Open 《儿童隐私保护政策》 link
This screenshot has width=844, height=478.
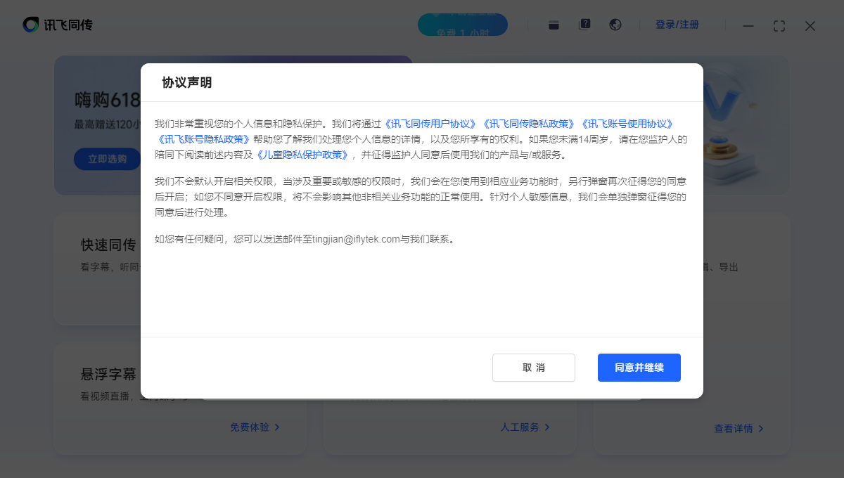(302, 155)
